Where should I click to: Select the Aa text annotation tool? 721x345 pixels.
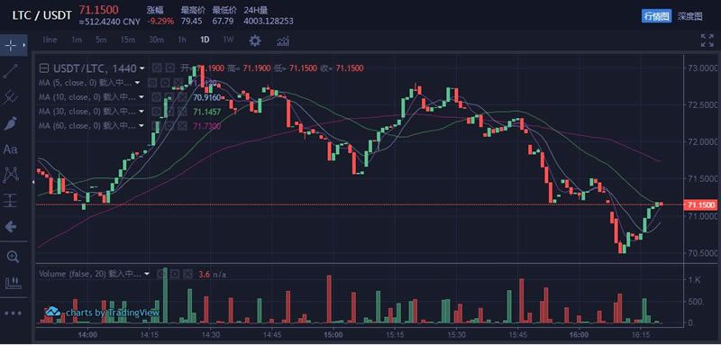[10, 149]
